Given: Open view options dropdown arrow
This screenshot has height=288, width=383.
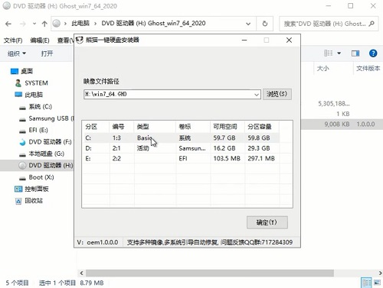Looking at the screenshot, I should [x=339, y=53].
